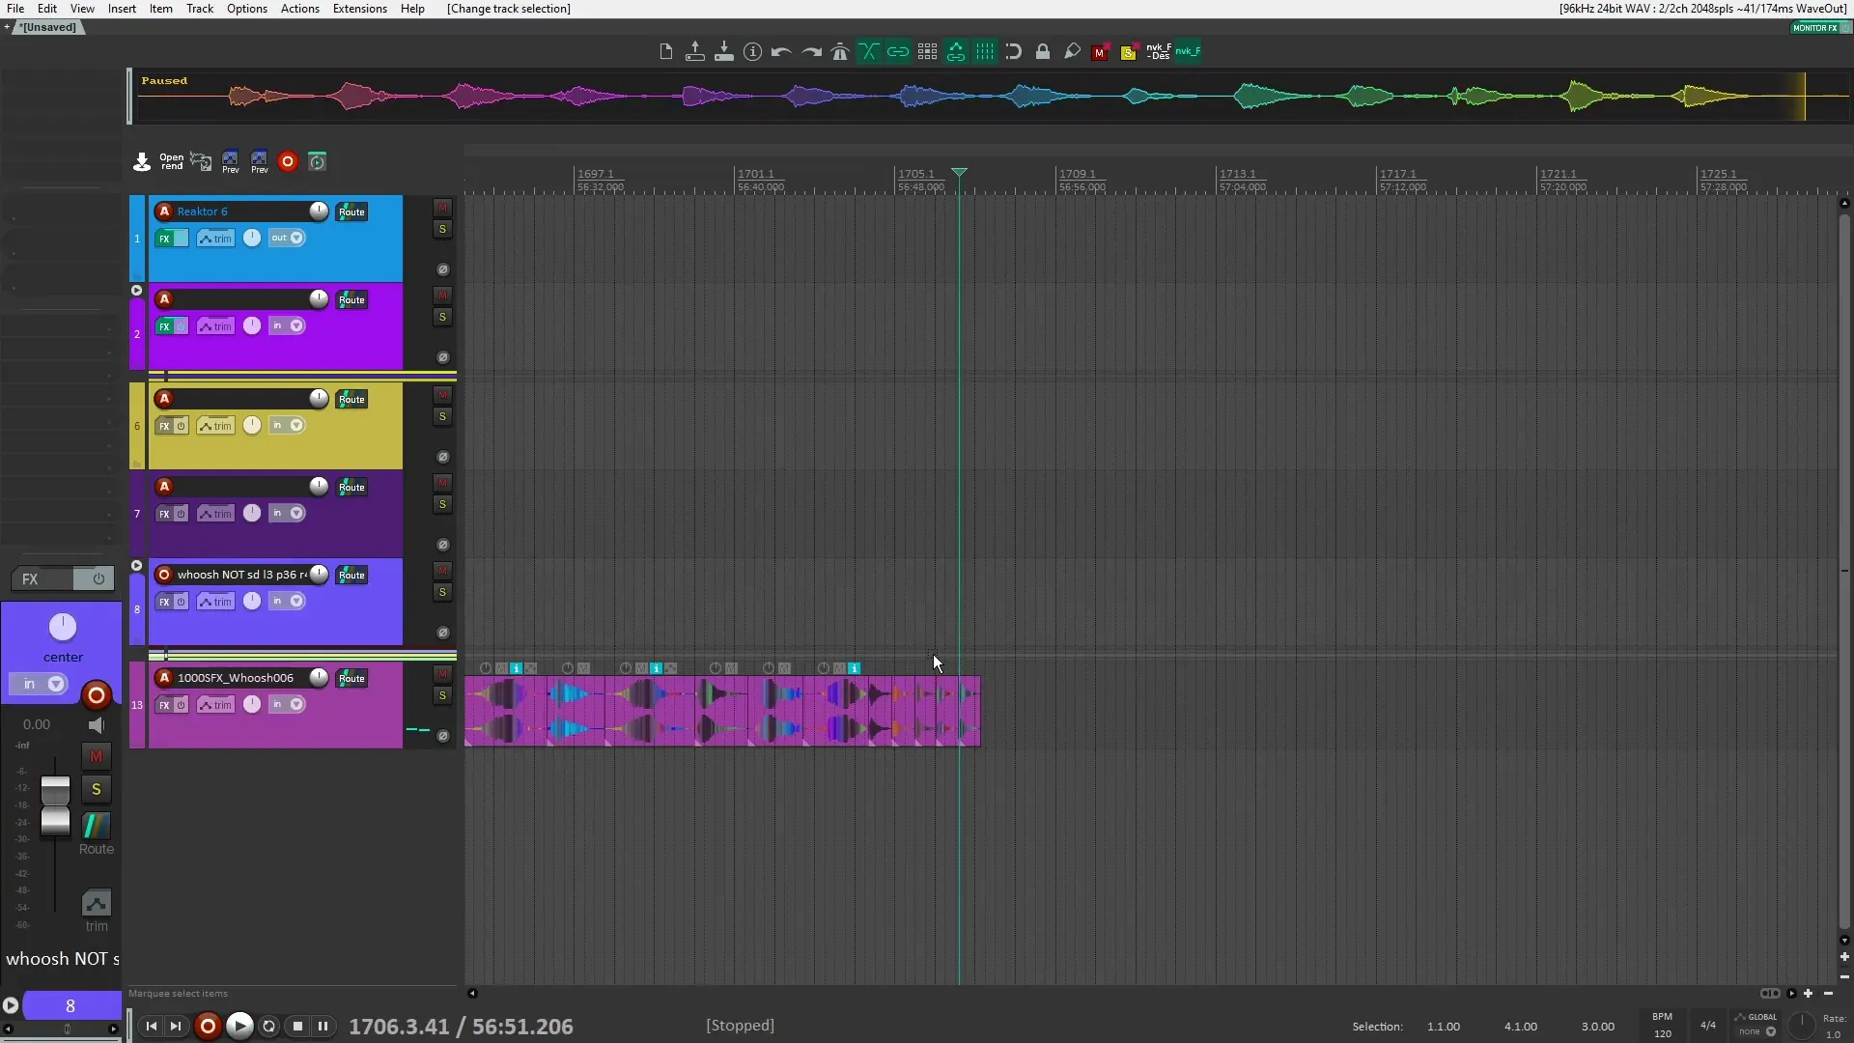Click the first Prev envelope icon
This screenshot has width=1854, height=1043.
(230, 162)
